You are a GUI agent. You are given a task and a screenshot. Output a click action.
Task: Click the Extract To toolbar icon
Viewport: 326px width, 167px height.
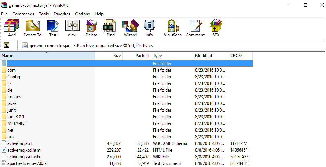click(32, 28)
